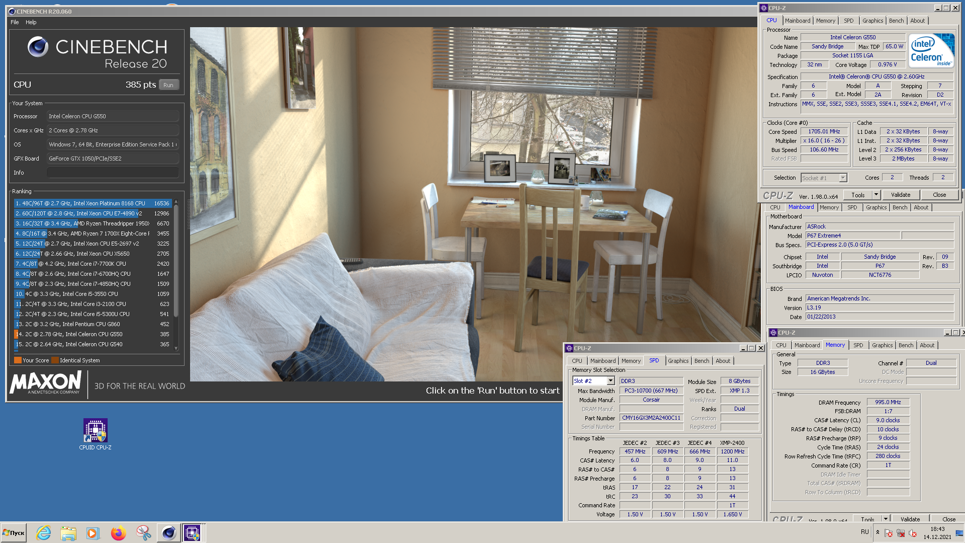Select the Intel Core i3-2100 ranking row
This screenshot has width=965, height=543.
[93, 304]
